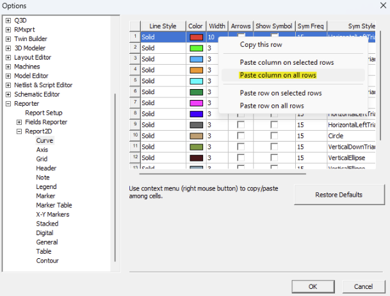
Task: Select Paste column on all rows
Action: (278, 75)
